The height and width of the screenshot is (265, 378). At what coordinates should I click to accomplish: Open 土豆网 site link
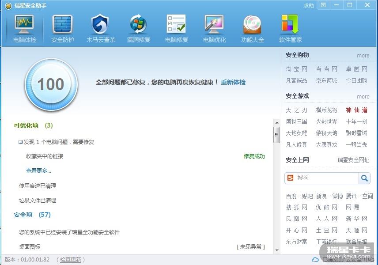[x=327, y=231]
